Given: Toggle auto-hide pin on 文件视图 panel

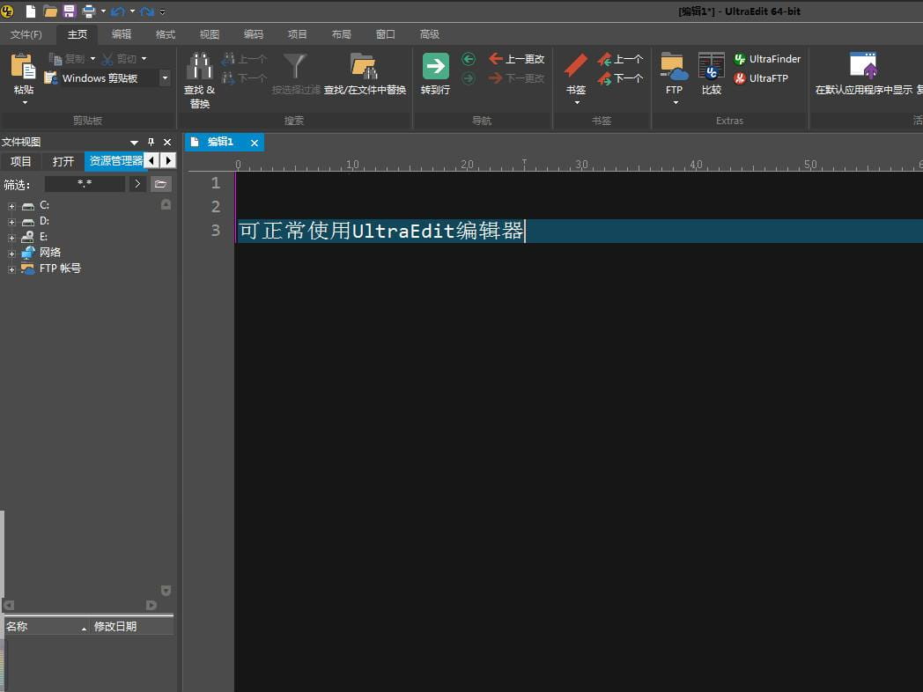Looking at the screenshot, I should coord(151,142).
